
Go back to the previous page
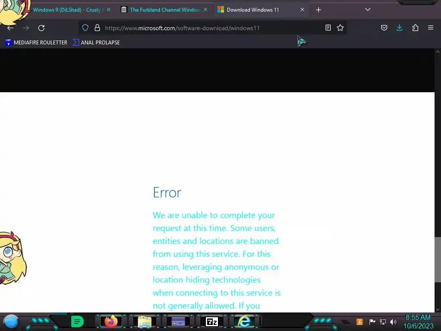10,28
